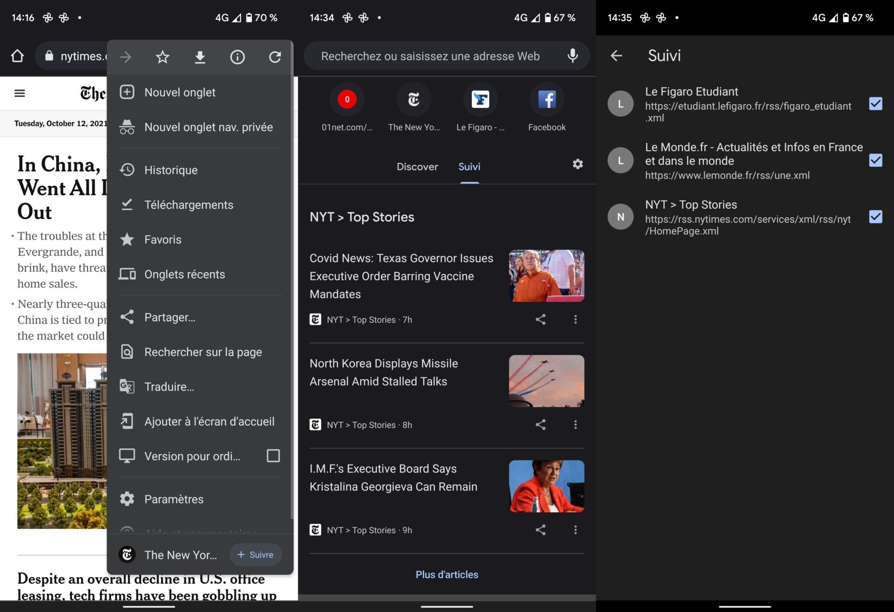Go back from Suivi screen
This screenshot has height=612, width=894.
tap(616, 56)
